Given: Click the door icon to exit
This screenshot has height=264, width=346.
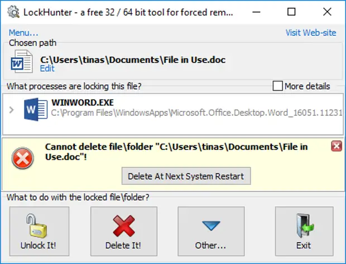Looking at the screenshot, I should click(x=304, y=226).
